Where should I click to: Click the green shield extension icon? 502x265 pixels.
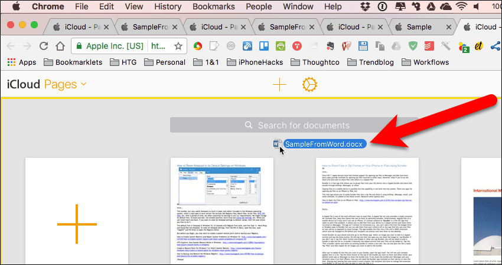(413, 47)
